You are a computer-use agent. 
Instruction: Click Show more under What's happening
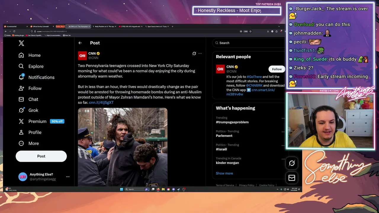(224, 173)
